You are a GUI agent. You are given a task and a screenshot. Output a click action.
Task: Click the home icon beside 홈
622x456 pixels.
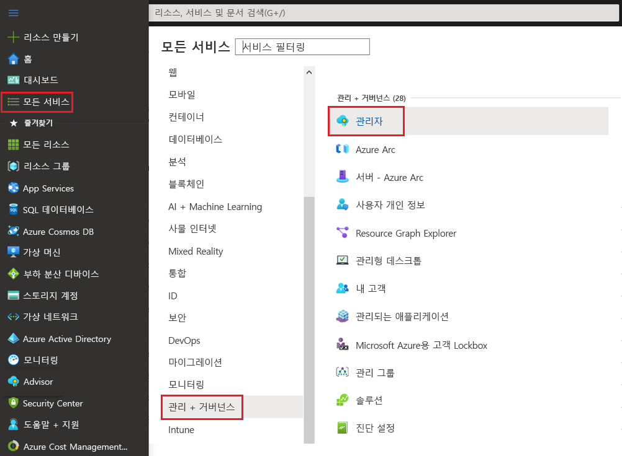pyautogui.click(x=13, y=59)
